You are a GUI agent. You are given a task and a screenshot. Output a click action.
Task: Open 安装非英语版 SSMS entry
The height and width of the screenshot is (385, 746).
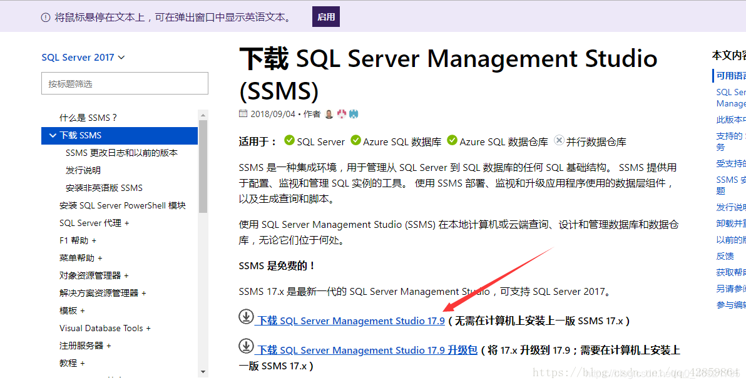click(x=104, y=188)
